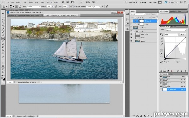The height and width of the screenshot is (118, 189).
Task: Open the clone stamp Mode dropdown
Action: (x=34, y=7)
